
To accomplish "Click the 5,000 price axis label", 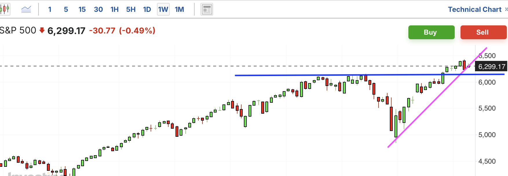I will pos(487,135).
